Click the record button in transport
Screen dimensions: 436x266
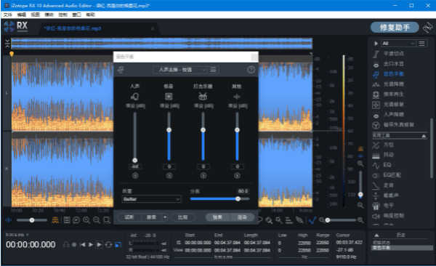(x=74, y=245)
